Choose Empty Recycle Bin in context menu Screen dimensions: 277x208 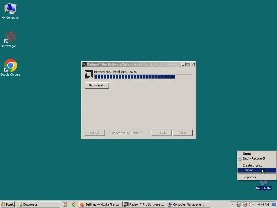pos(256,158)
